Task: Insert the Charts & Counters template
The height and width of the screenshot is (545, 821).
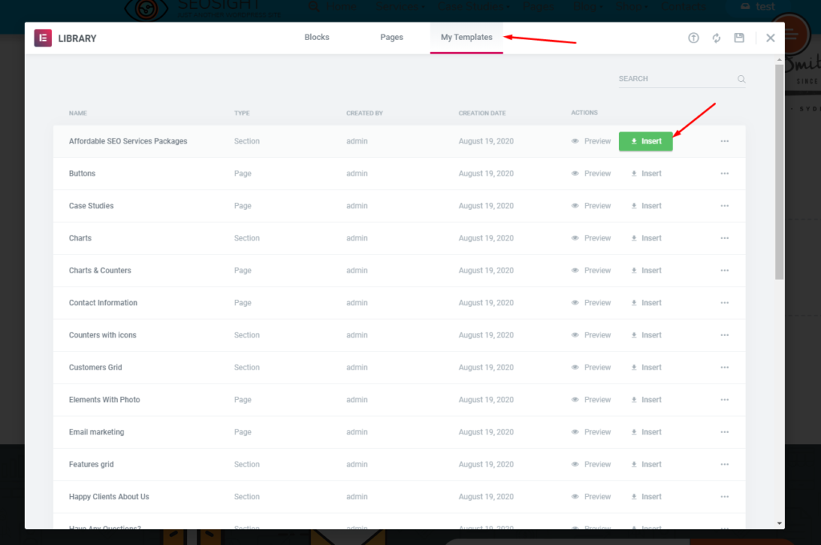Action: (x=646, y=271)
